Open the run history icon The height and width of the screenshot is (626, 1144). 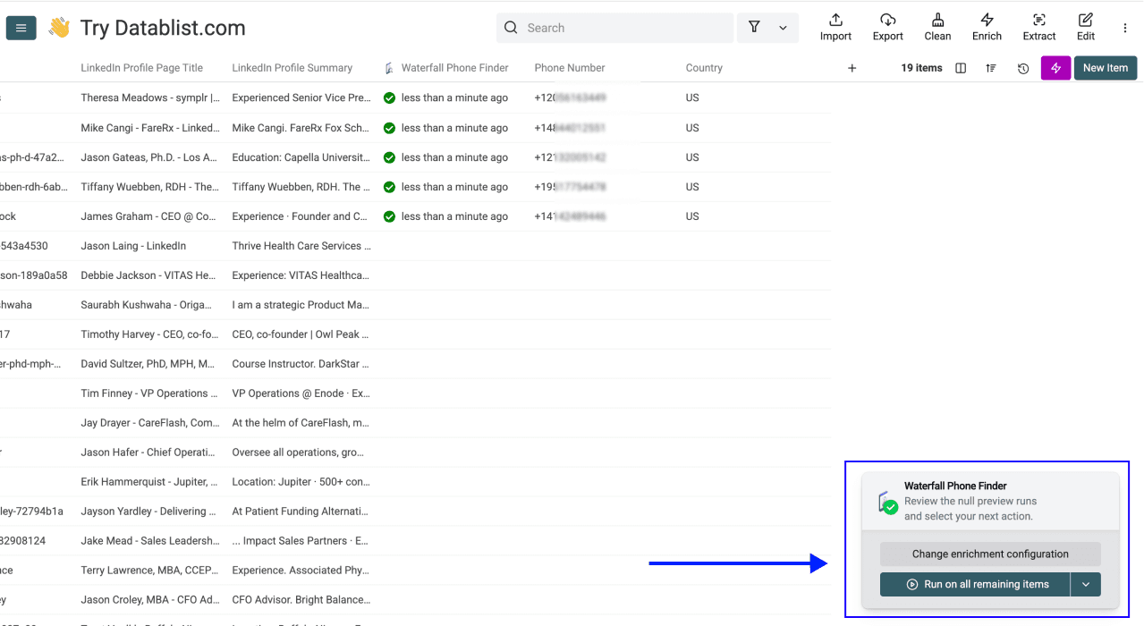coord(1022,67)
